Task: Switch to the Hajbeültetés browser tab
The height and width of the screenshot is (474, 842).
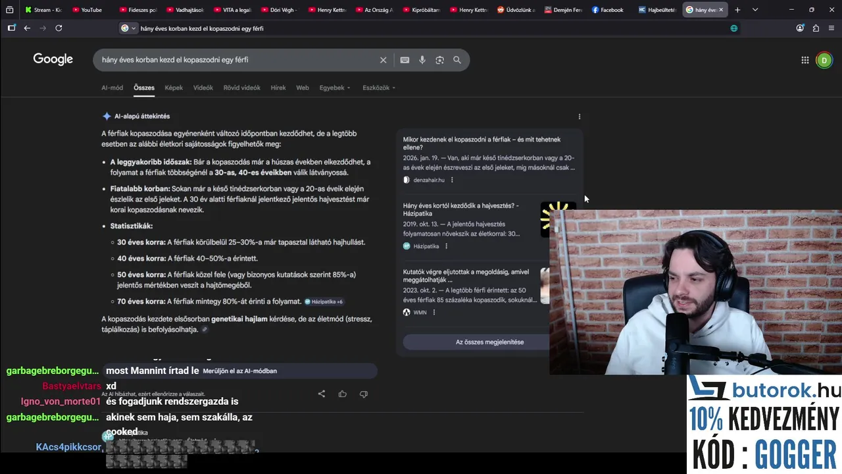Action: (656, 10)
